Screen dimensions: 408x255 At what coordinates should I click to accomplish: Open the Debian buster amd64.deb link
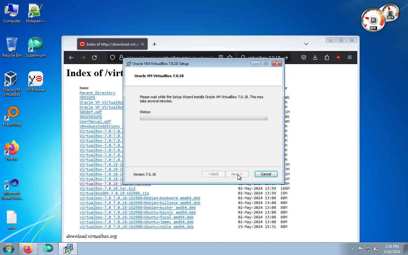(x=138, y=208)
